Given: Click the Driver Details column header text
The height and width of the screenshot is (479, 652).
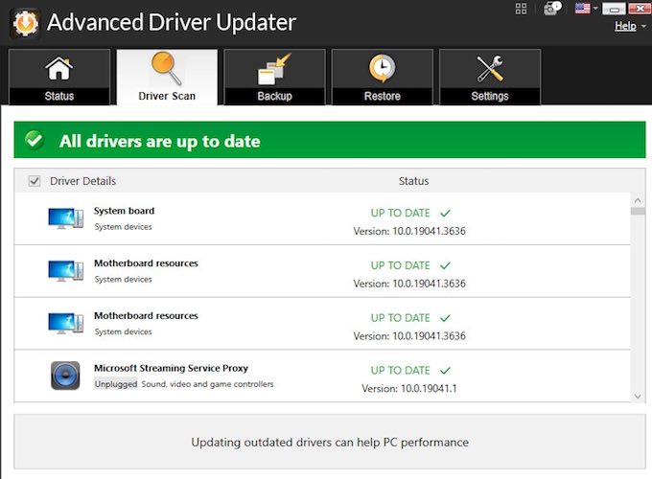Looking at the screenshot, I should (x=82, y=181).
